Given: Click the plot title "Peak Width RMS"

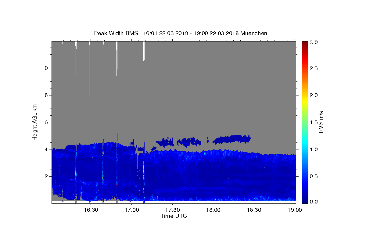Looking at the screenshot, I should pos(116,33).
